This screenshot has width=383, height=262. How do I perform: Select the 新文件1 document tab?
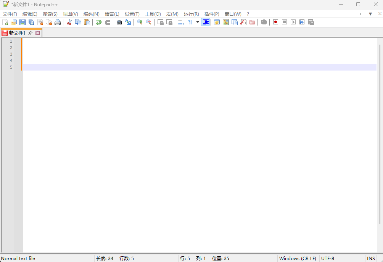pyautogui.click(x=17, y=33)
